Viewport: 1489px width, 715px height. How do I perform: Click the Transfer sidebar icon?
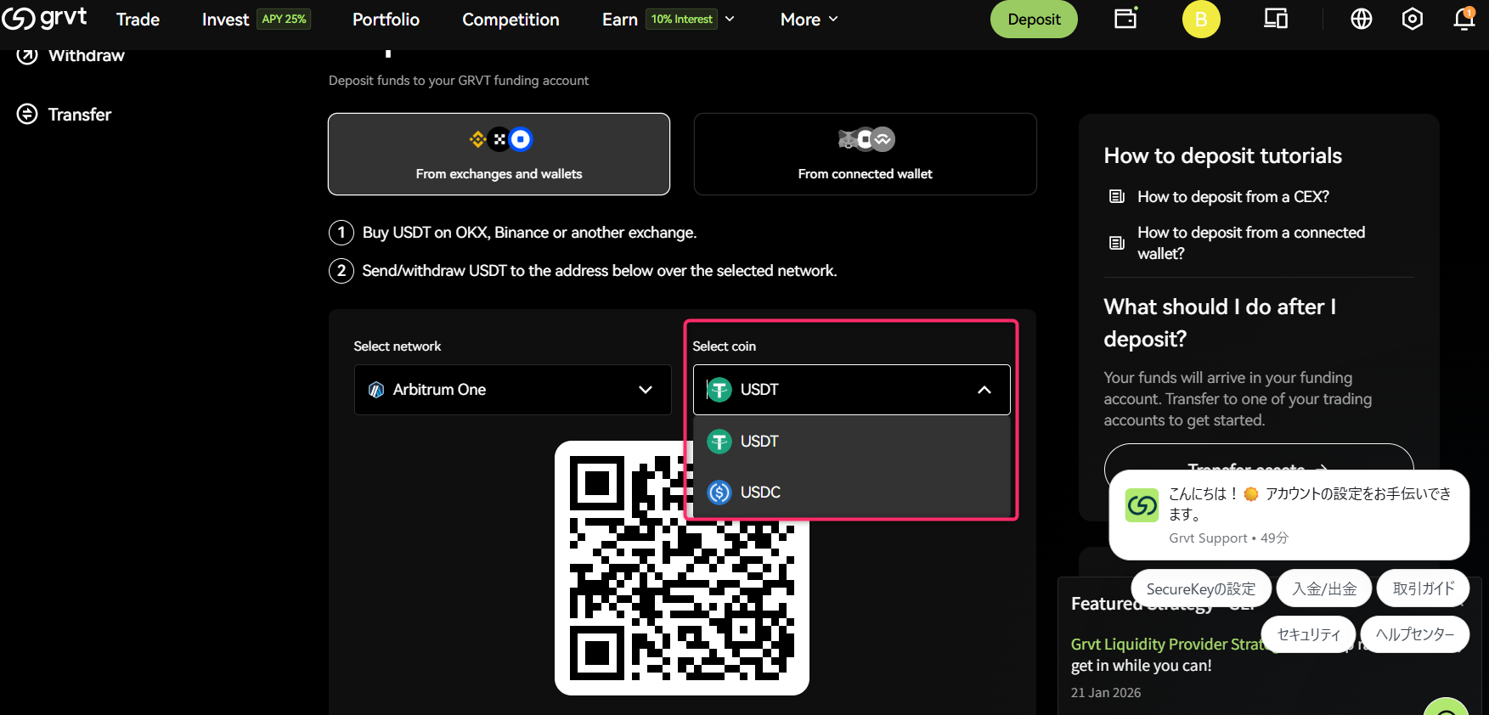coord(27,114)
